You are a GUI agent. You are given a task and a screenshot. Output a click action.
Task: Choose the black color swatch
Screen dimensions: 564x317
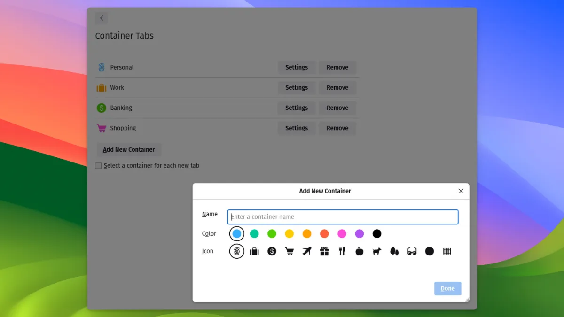tap(377, 233)
